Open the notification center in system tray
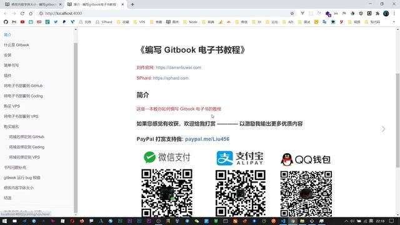The width and height of the screenshot is (400, 225). pyautogui.click(x=392, y=221)
